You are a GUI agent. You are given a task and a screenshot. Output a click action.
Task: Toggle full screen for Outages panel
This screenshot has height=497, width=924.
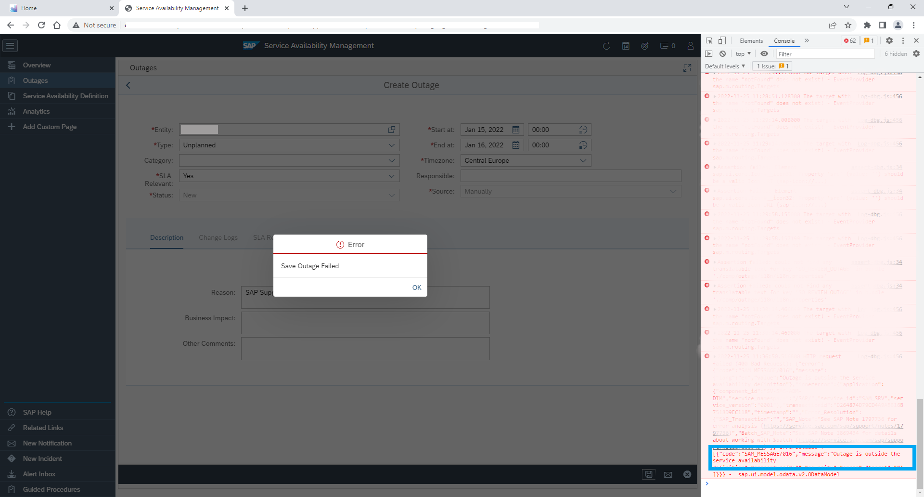tap(687, 68)
